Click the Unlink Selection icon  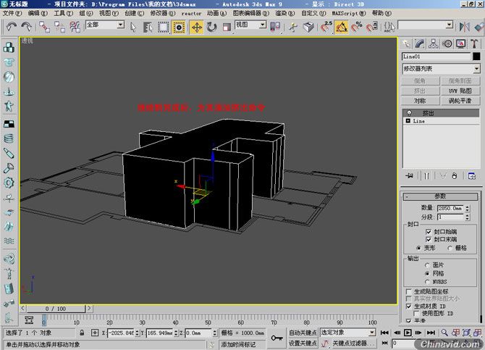click(x=59, y=27)
